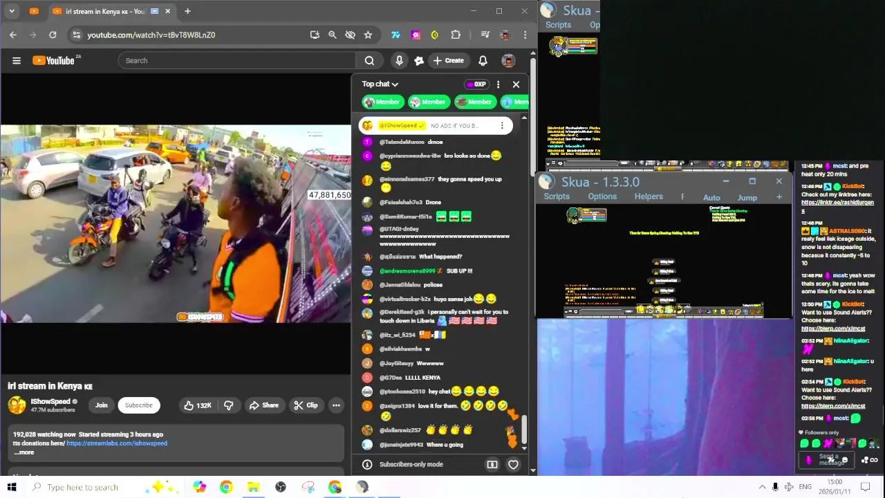Click the Join channel button
885x498 pixels.
pos(102,405)
